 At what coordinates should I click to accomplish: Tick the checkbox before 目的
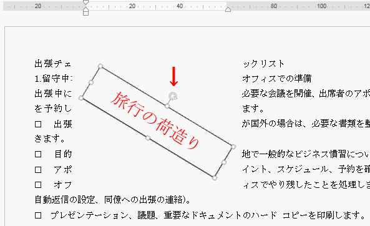38,154
